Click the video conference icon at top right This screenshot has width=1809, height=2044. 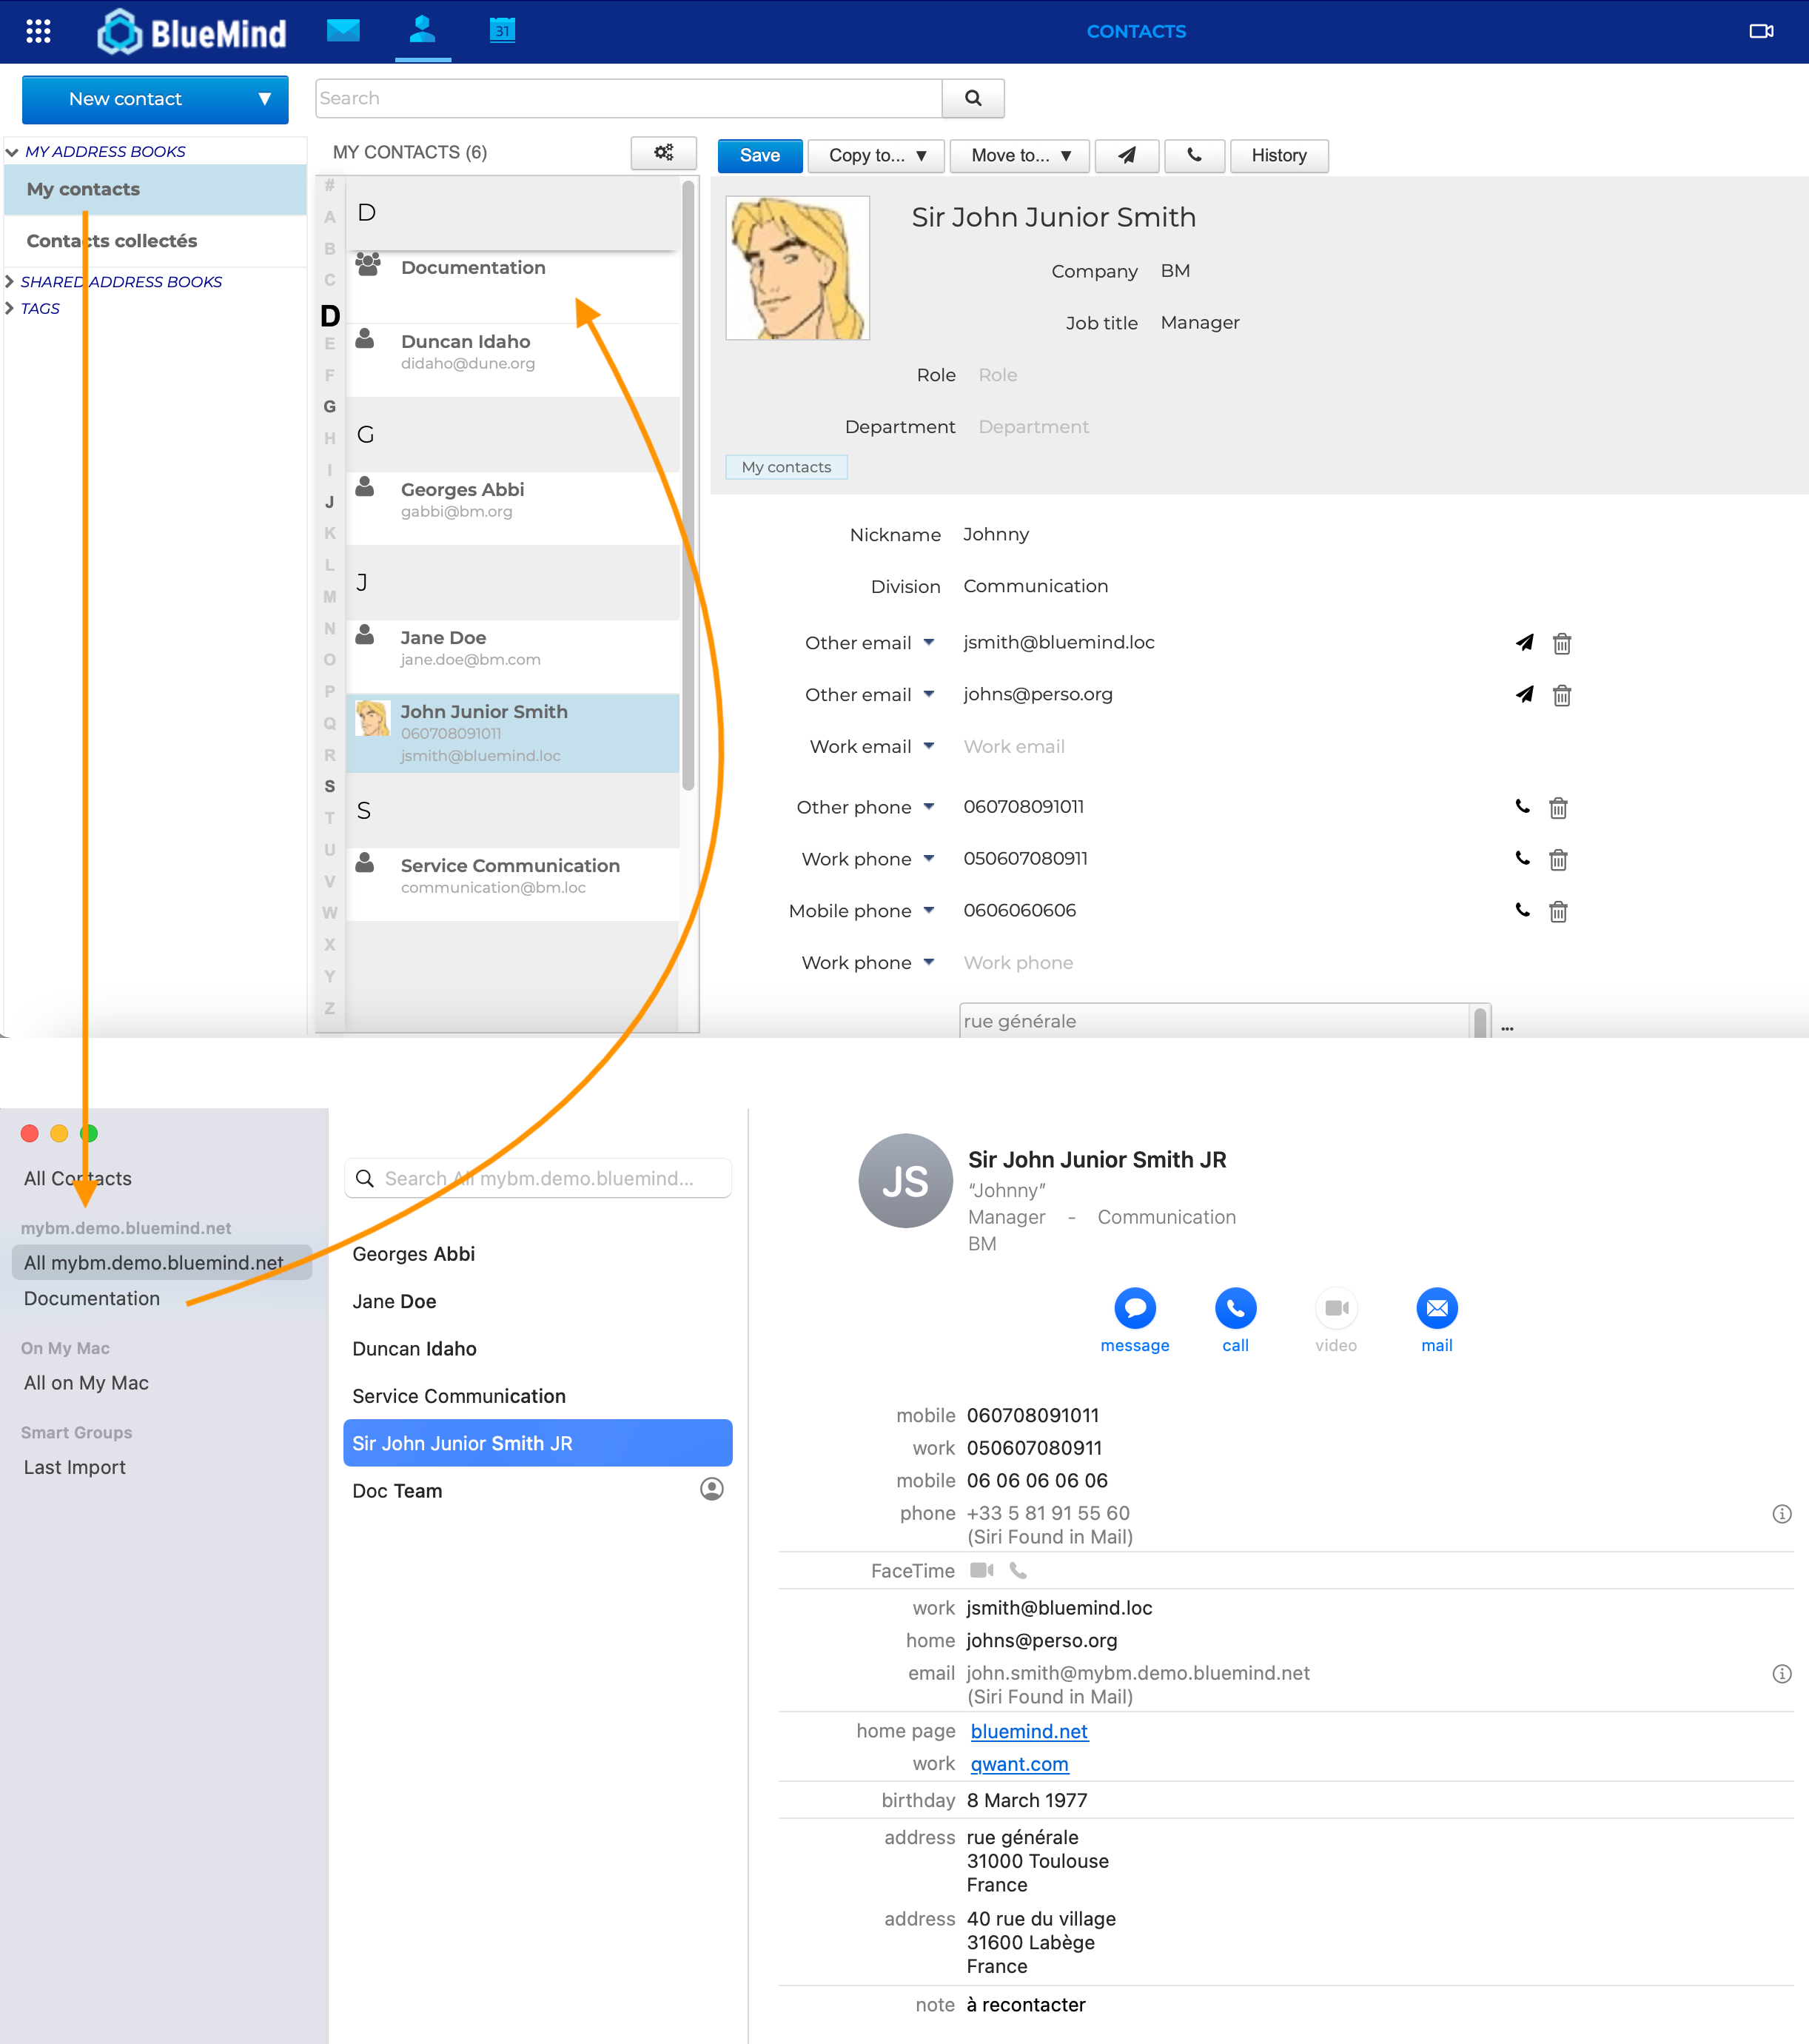point(1761,31)
